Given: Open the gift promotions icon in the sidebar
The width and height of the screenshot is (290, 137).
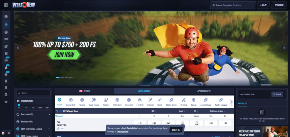Looking at the screenshot, I should (6, 17).
